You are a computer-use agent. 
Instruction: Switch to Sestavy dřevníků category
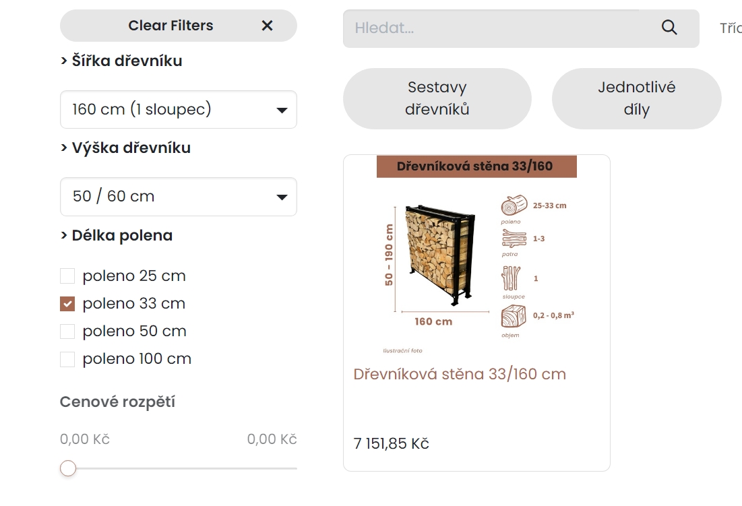click(437, 98)
